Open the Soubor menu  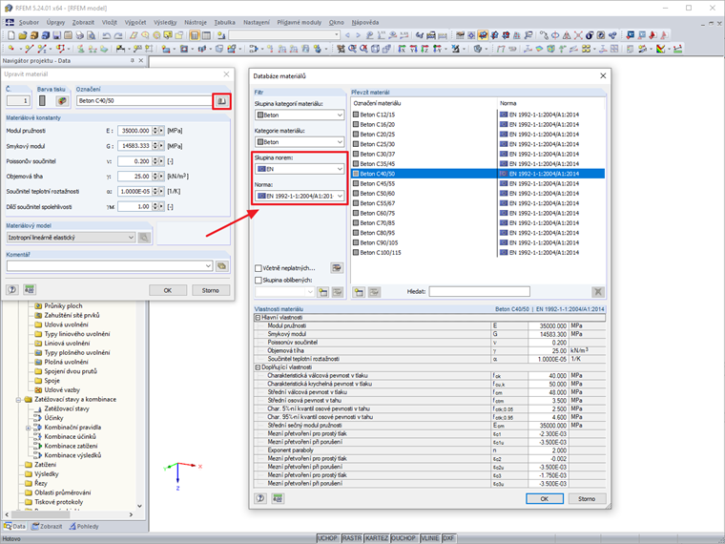29,22
